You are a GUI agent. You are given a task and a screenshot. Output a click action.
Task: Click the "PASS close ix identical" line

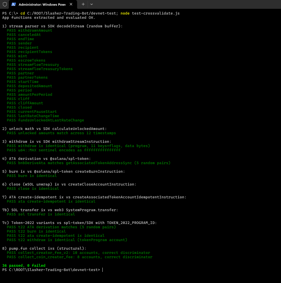pos(33,188)
